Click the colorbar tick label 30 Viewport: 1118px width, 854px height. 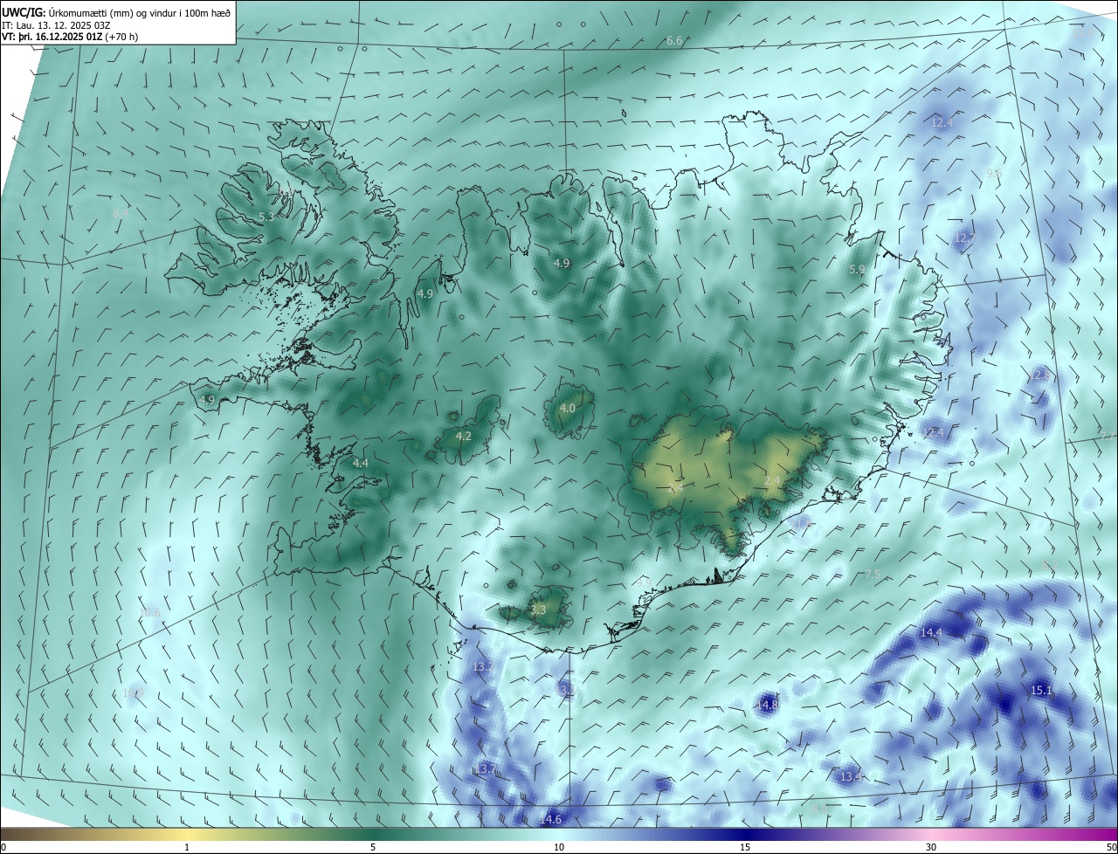pos(931,847)
